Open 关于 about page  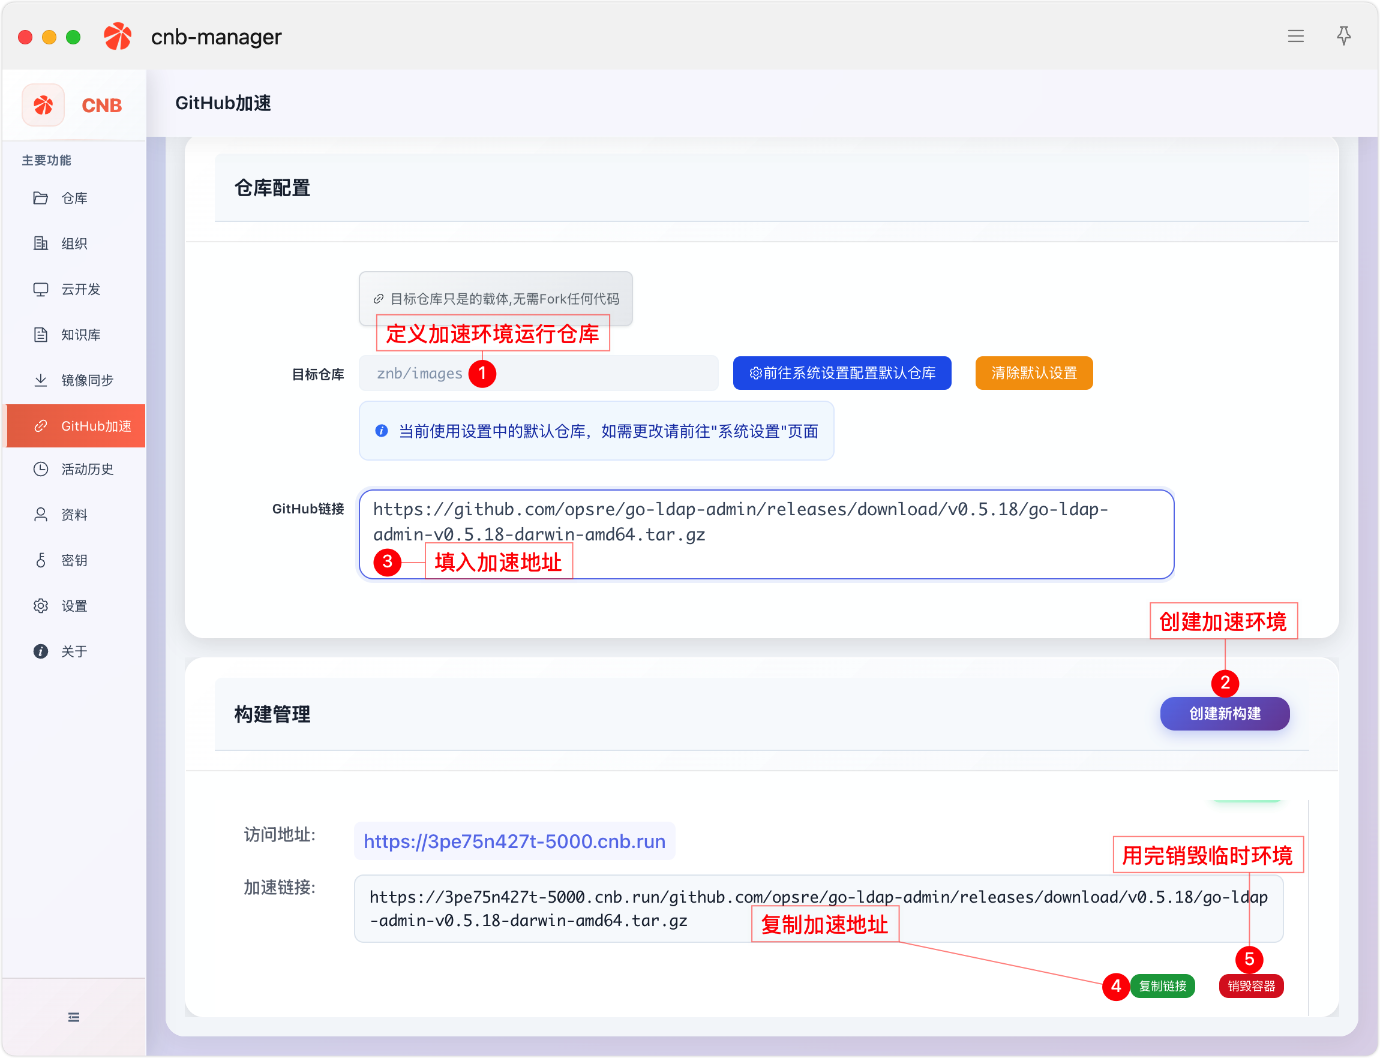click(x=76, y=652)
